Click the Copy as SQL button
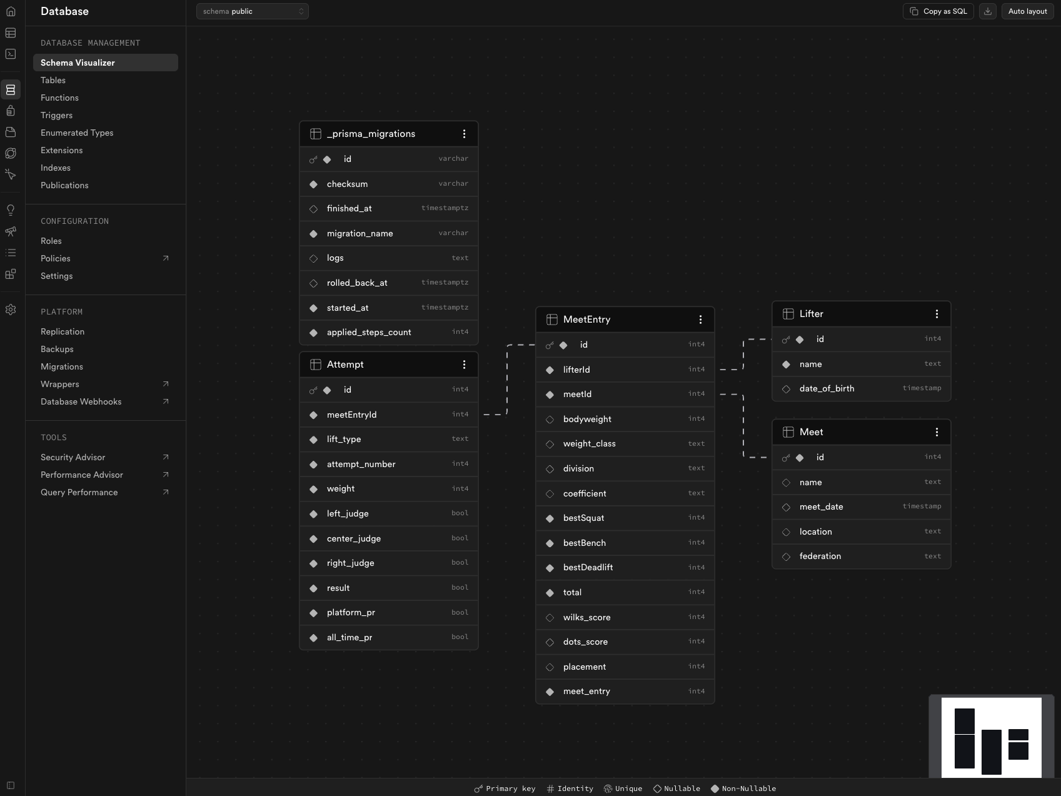This screenshot has width=1061, height=796. click(938, 11)
